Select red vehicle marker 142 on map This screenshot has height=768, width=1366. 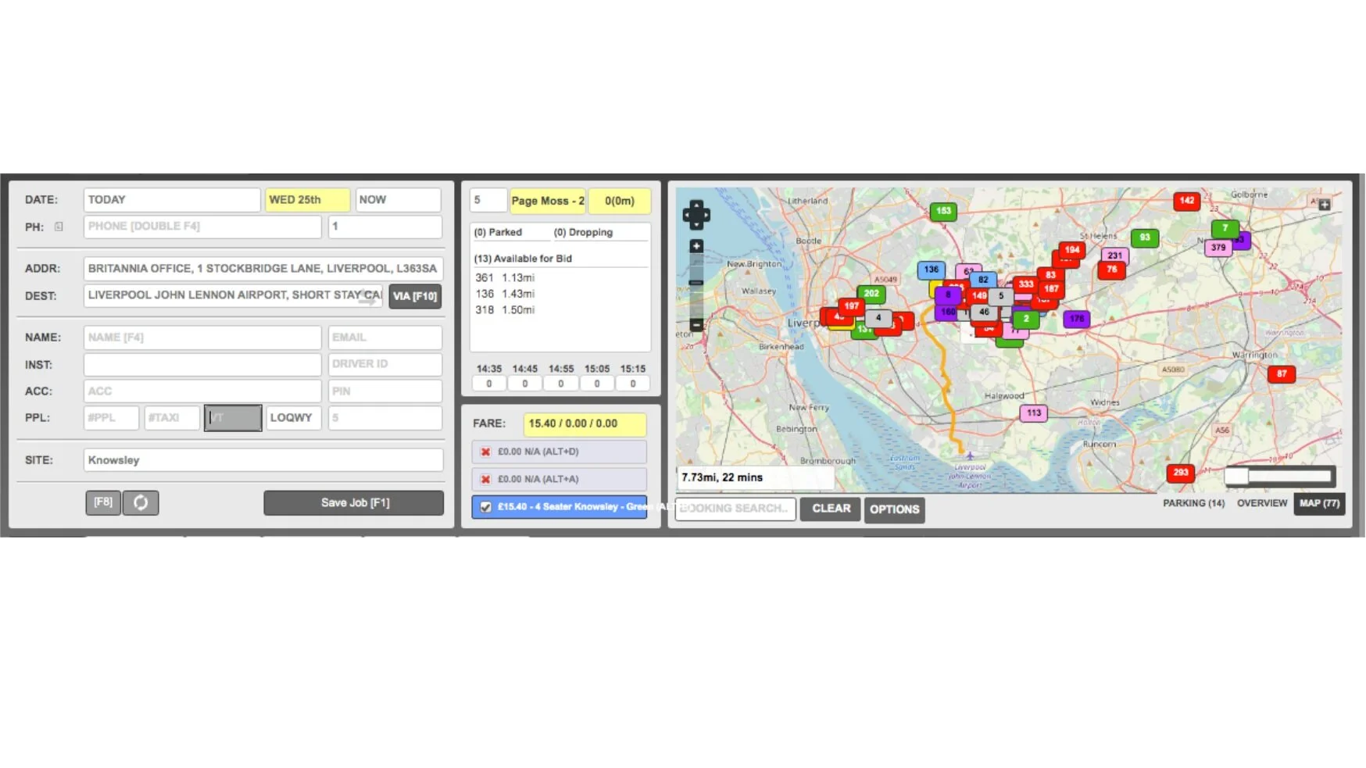point(1187,201)
